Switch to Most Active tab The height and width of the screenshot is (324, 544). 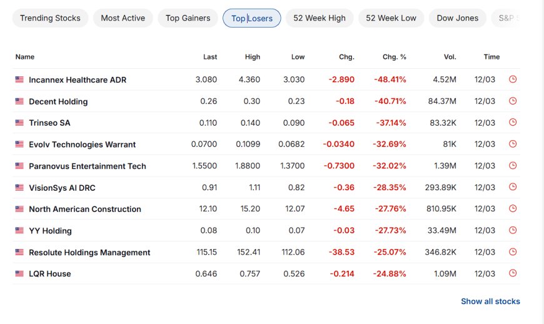[123, 18]
